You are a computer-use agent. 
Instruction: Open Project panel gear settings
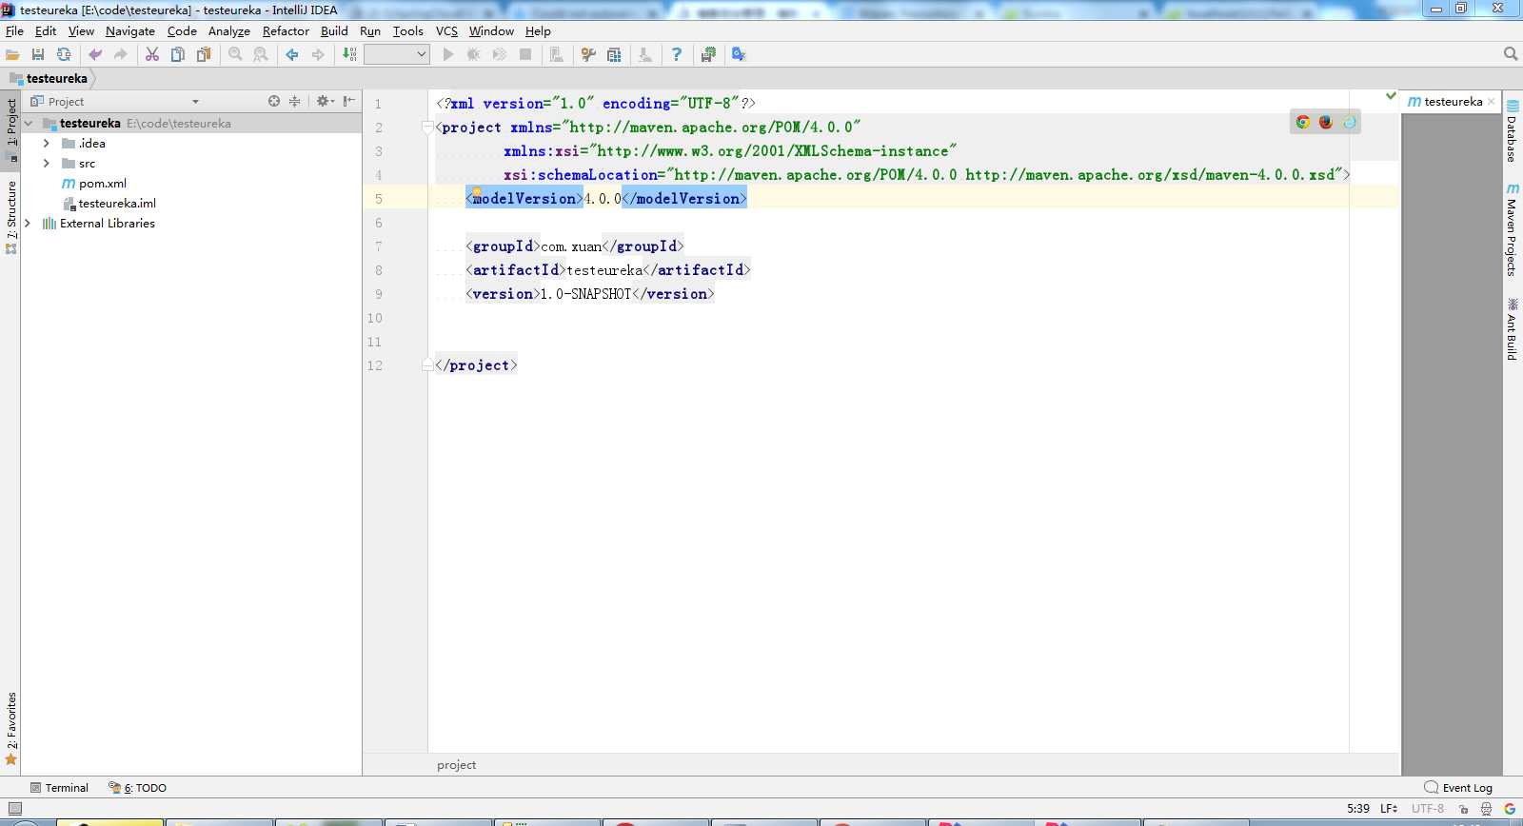(x=325, y=101)
